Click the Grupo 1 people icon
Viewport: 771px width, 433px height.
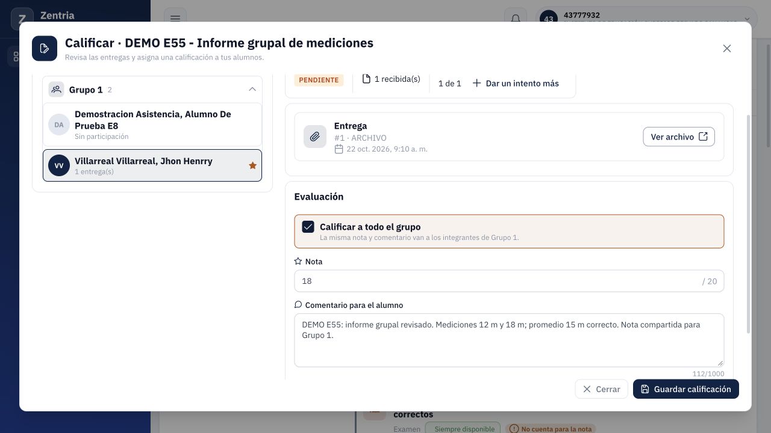(57, 90)
